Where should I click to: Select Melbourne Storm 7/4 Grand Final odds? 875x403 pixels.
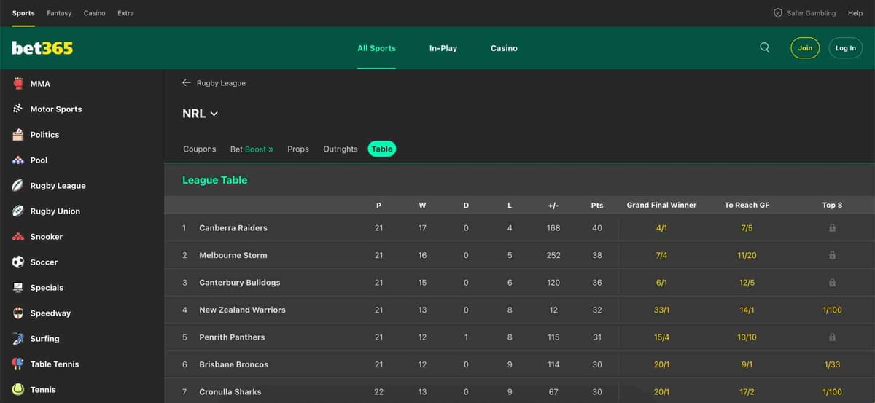tap(661, 255)
